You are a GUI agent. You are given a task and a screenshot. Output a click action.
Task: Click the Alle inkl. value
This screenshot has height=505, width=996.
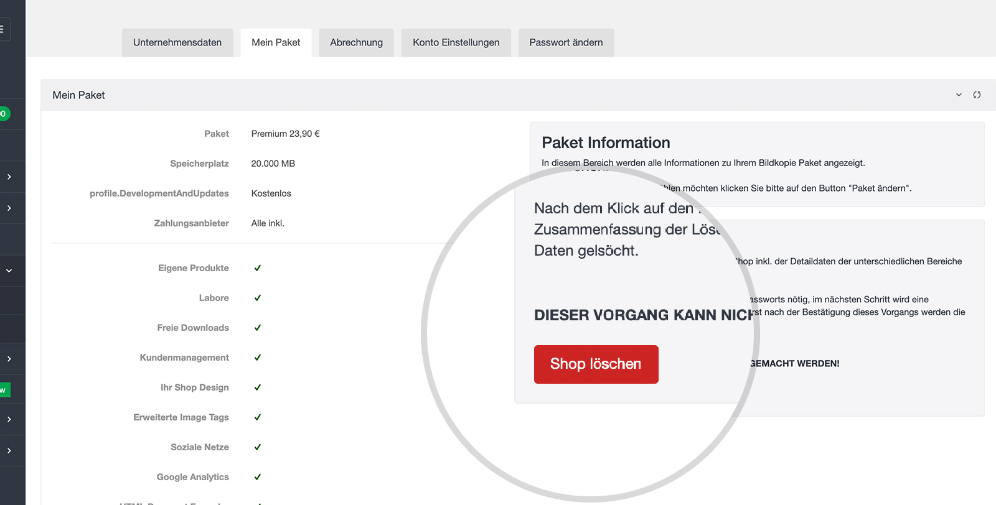268,223
